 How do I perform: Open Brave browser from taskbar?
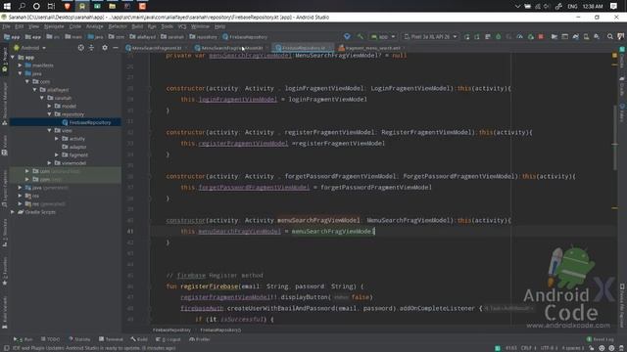coord(67,6)
